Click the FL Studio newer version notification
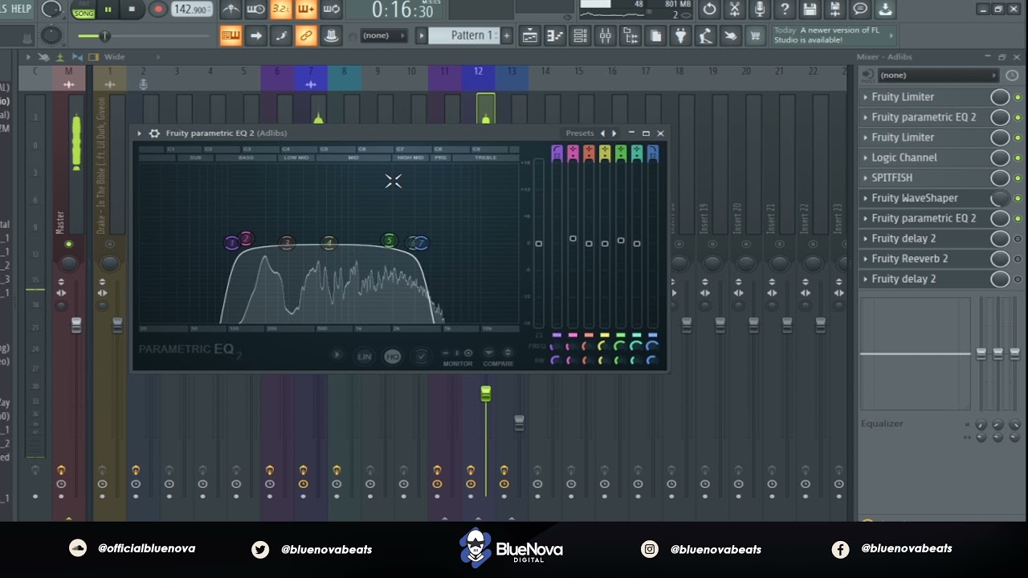 832,35
